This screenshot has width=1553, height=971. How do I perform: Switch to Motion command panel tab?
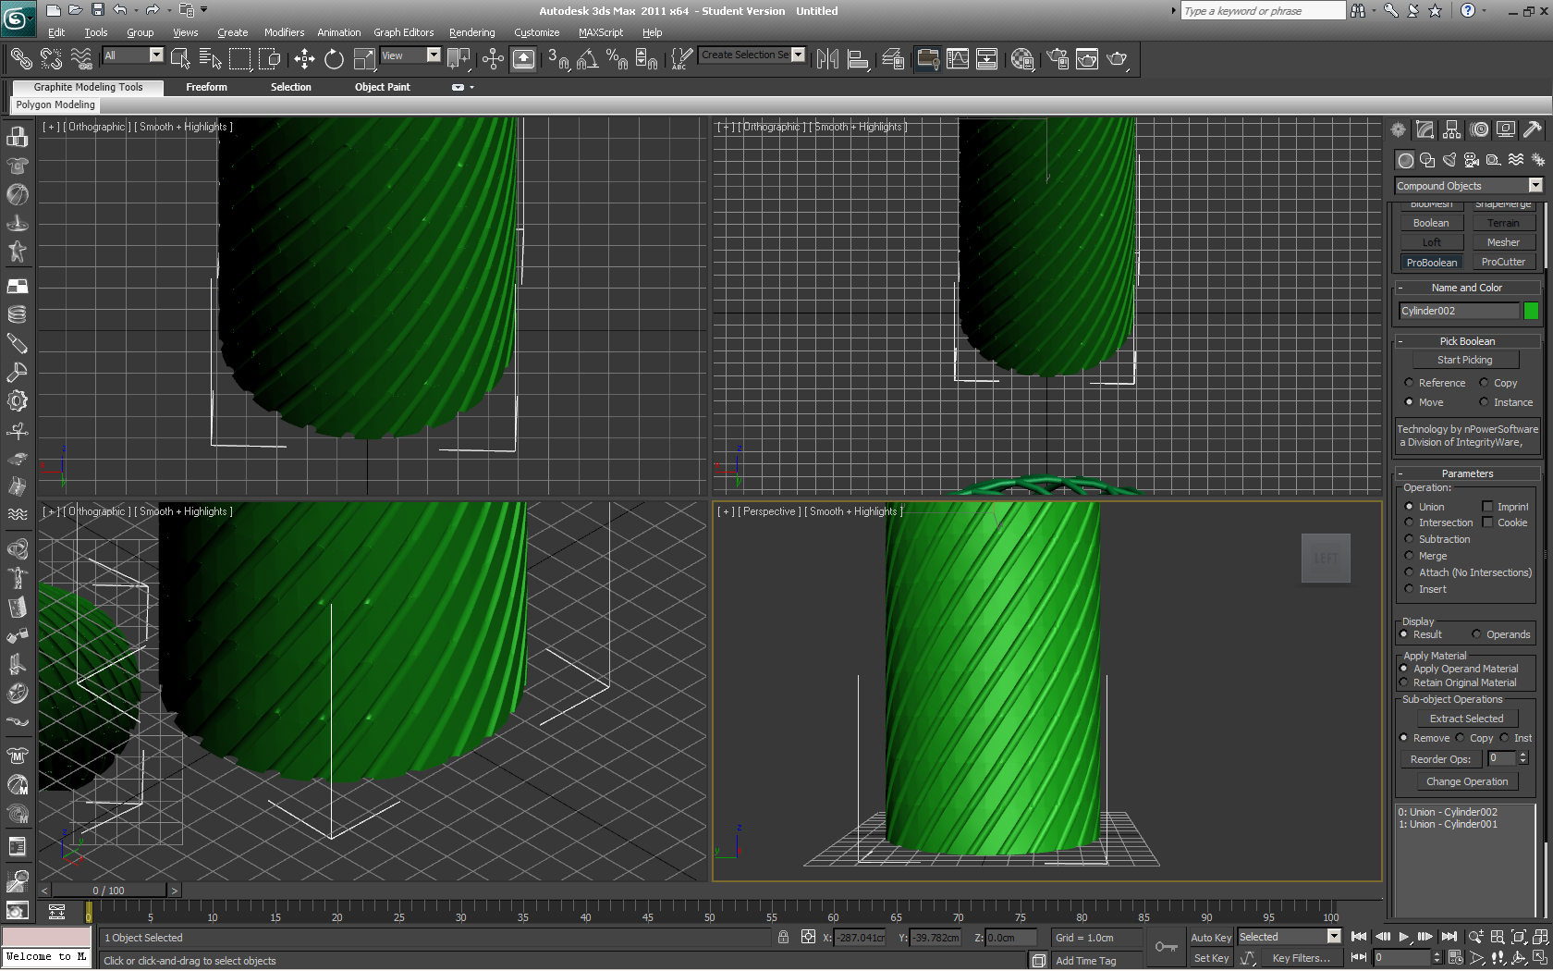coord(1479,129)
